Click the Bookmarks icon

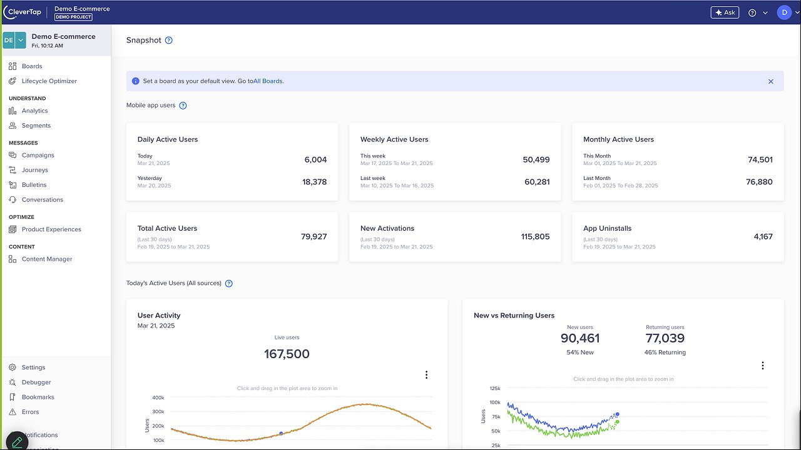tap(13, 397)
